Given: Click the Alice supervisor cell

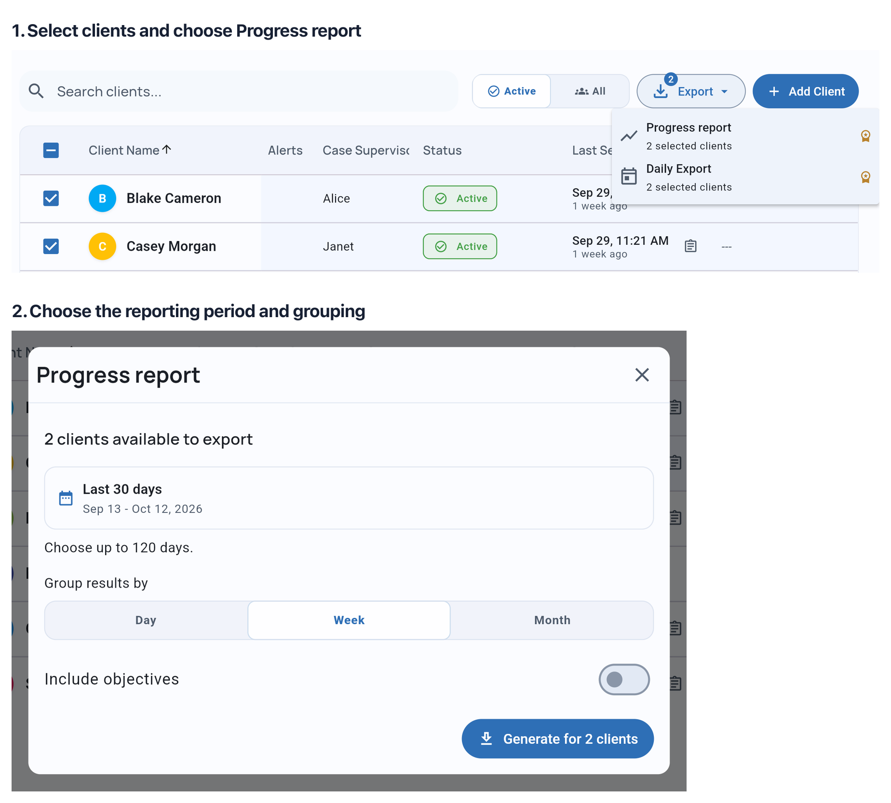Looking at the screenshot, I should (337, 198).
